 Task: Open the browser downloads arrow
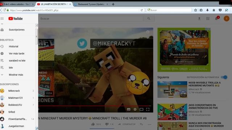point(207,10)
